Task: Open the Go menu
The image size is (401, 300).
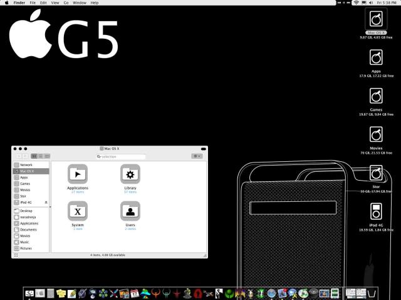Action: click(66, 2)
